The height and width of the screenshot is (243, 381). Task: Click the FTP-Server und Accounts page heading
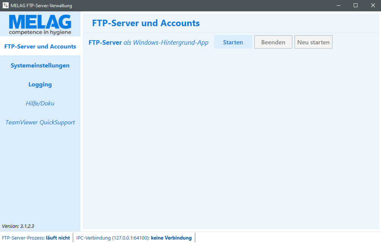[x=146, y=23]
